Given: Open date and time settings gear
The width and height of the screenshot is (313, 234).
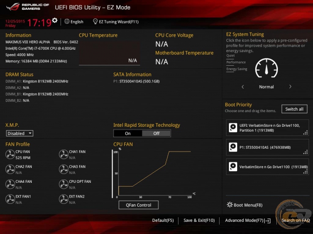Looking at the screenshot, I should [55, 20].
